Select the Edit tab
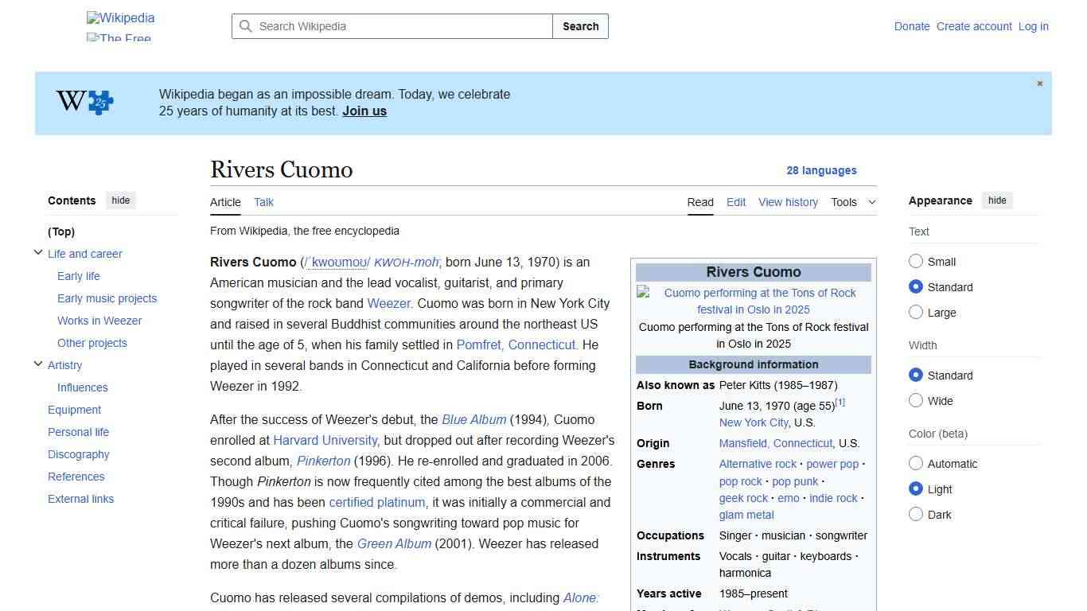The height and width of the screenshot is (611, 1087). [735, 202]
